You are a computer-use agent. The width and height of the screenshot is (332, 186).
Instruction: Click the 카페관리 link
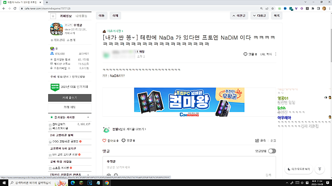click(58, 40)
